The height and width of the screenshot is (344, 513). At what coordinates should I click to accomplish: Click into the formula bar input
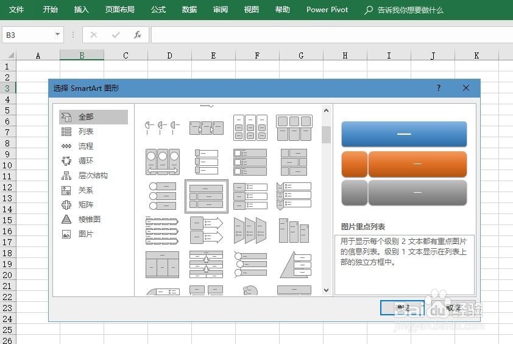(x=332, y=35)
